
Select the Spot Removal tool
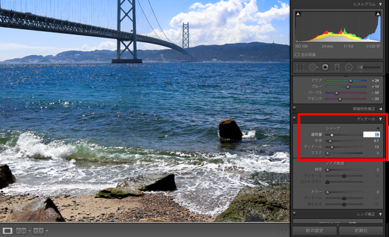tap(313, 67)
